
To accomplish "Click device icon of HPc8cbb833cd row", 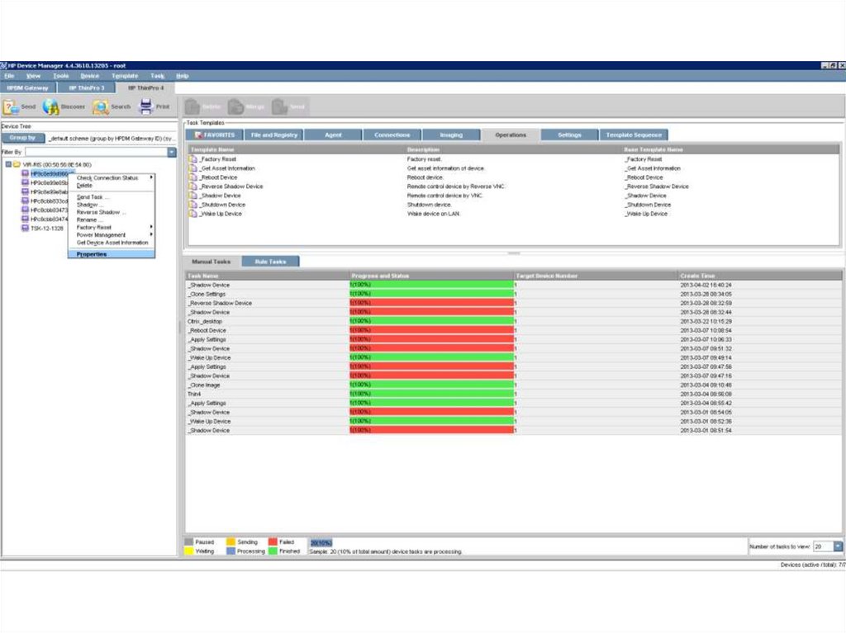I will (25, 201).
